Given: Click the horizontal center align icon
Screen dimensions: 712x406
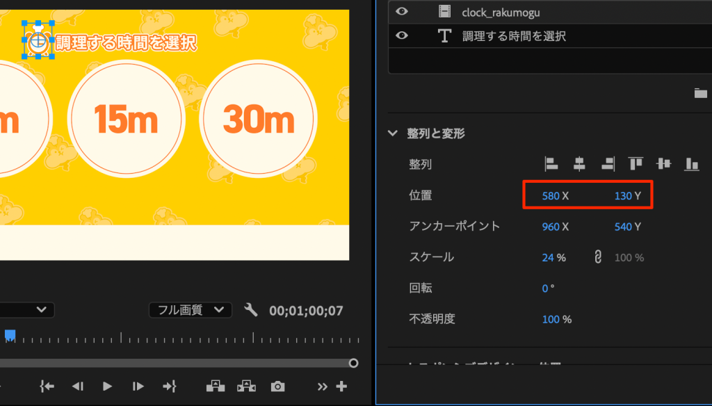Looking at the screenshot, I should click(x=579, y=164).
